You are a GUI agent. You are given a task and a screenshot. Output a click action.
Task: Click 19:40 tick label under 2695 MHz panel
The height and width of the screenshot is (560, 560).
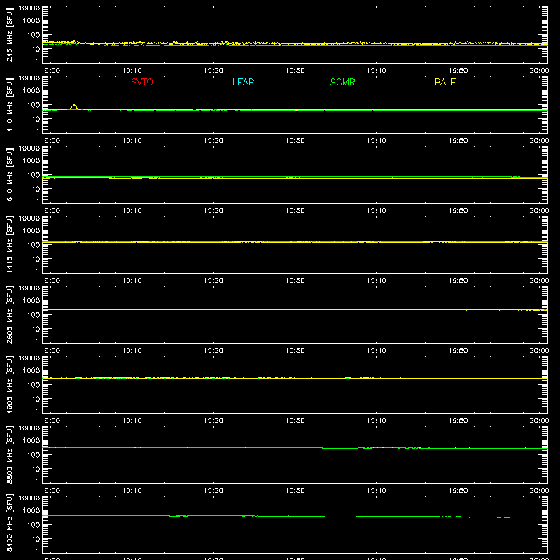pyautogui.click(x=377, y=351)
